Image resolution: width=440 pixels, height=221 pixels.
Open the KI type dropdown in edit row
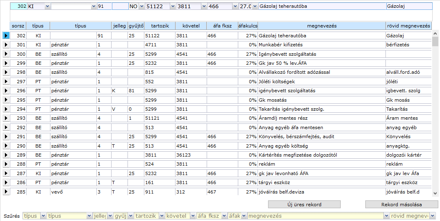(x=47, y=7)
